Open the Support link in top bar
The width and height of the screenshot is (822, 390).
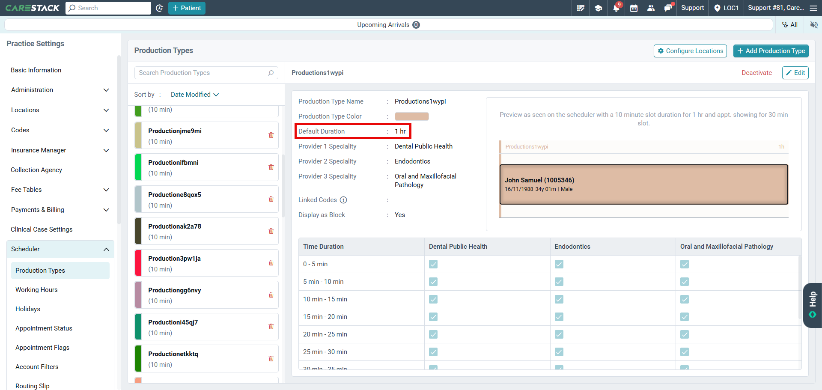692,8
